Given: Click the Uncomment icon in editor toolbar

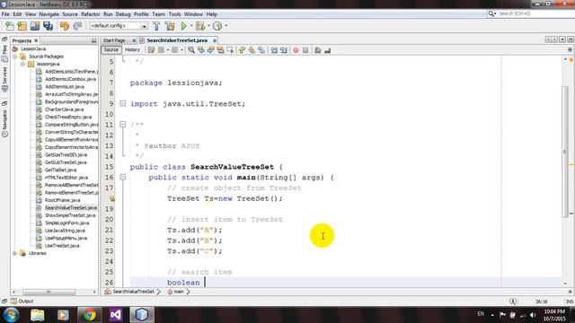Looking at the screenshot, I should pyautogui.click(x=327, y=50).
